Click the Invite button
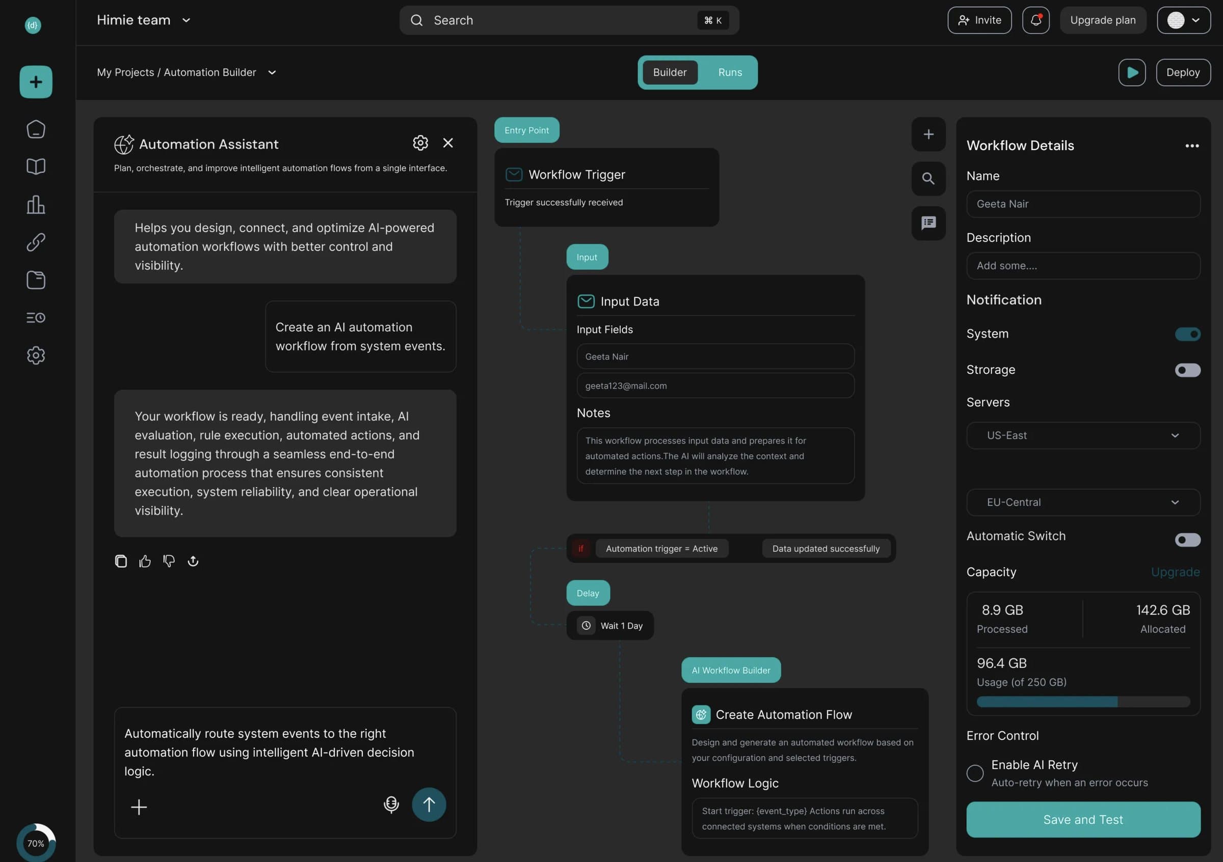1223x862 pixels. point(979,20)
